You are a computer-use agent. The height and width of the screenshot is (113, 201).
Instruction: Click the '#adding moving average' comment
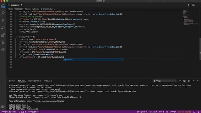(x=30, y=17)
